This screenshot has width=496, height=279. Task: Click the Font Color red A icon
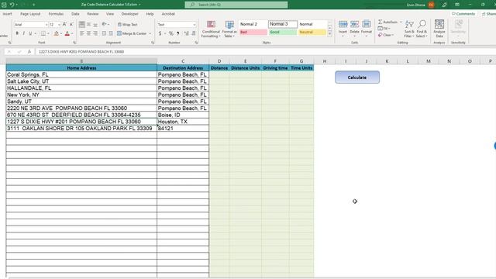click(67, 33)
